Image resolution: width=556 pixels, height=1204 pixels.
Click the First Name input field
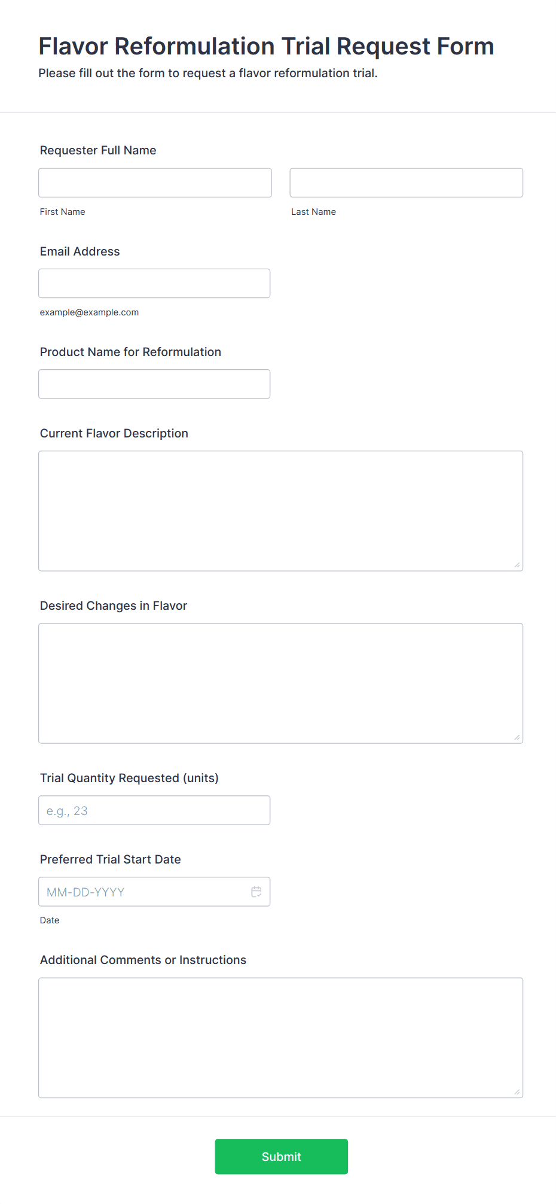click(x=155, y=183)
